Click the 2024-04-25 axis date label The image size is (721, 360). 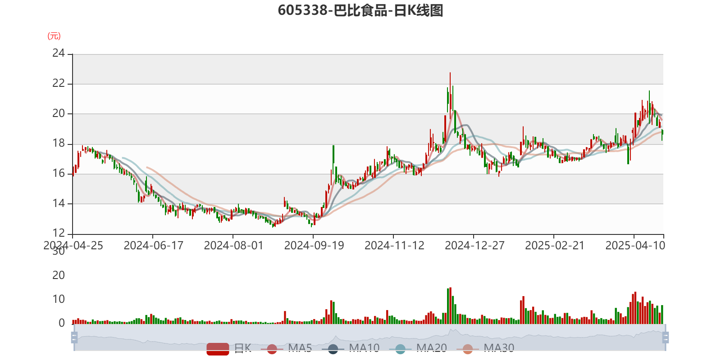click(73, 246)
